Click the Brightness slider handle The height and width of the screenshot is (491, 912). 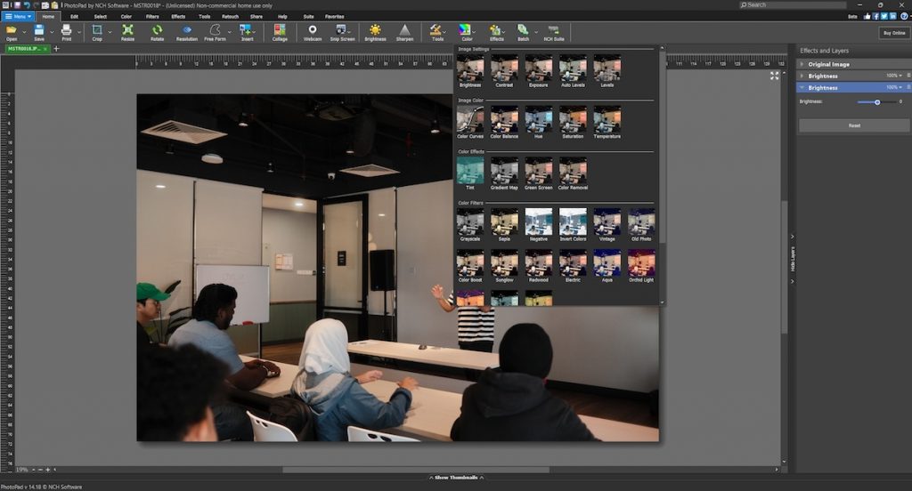tap(877, 102)
